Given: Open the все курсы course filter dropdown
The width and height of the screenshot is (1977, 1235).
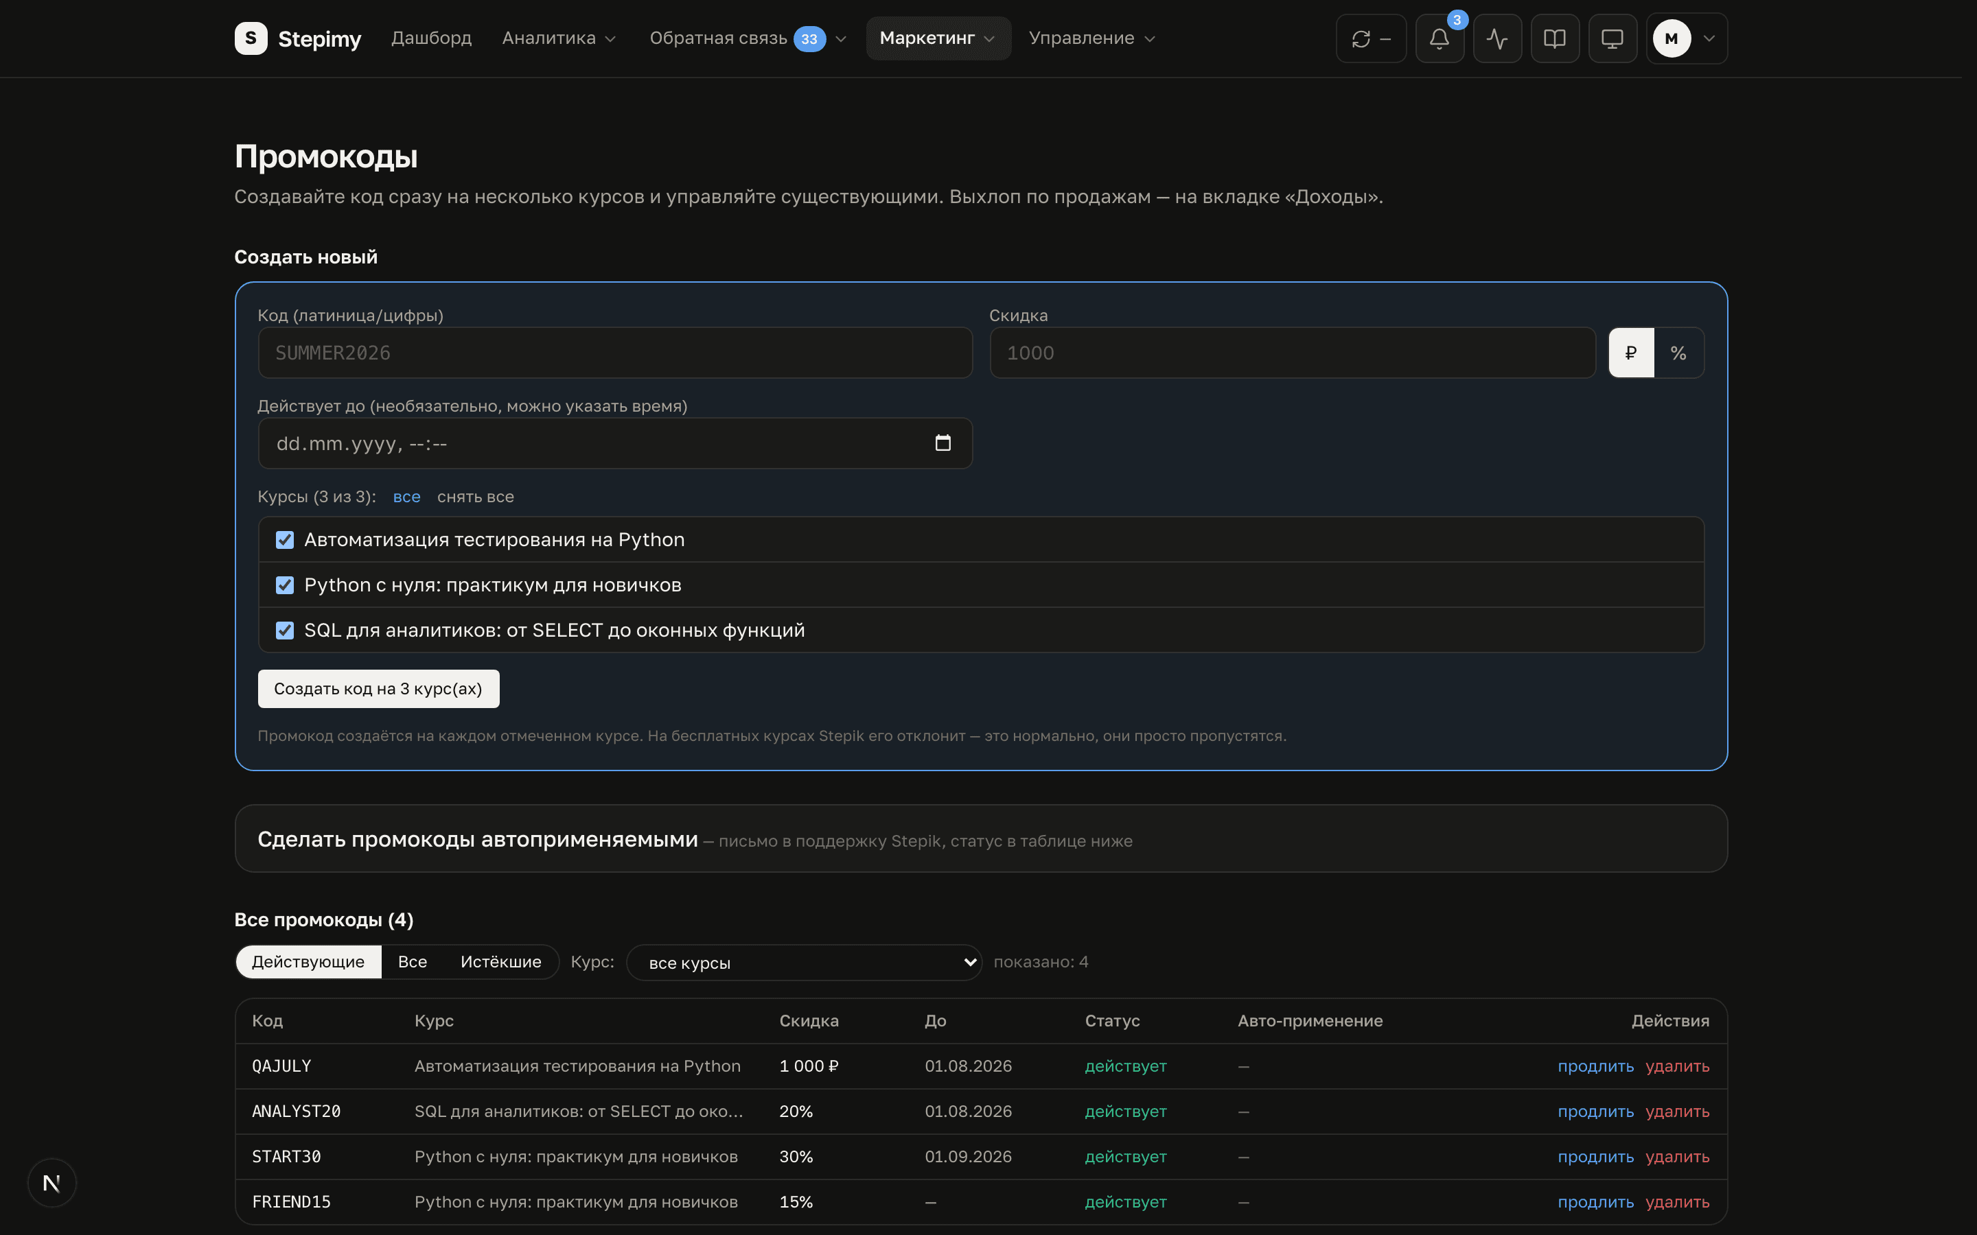Looking at the screenshot, I should pyautogui.click(x=804, y=962).
